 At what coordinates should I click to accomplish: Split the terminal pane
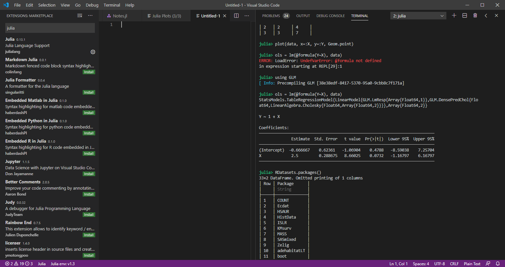465,15
